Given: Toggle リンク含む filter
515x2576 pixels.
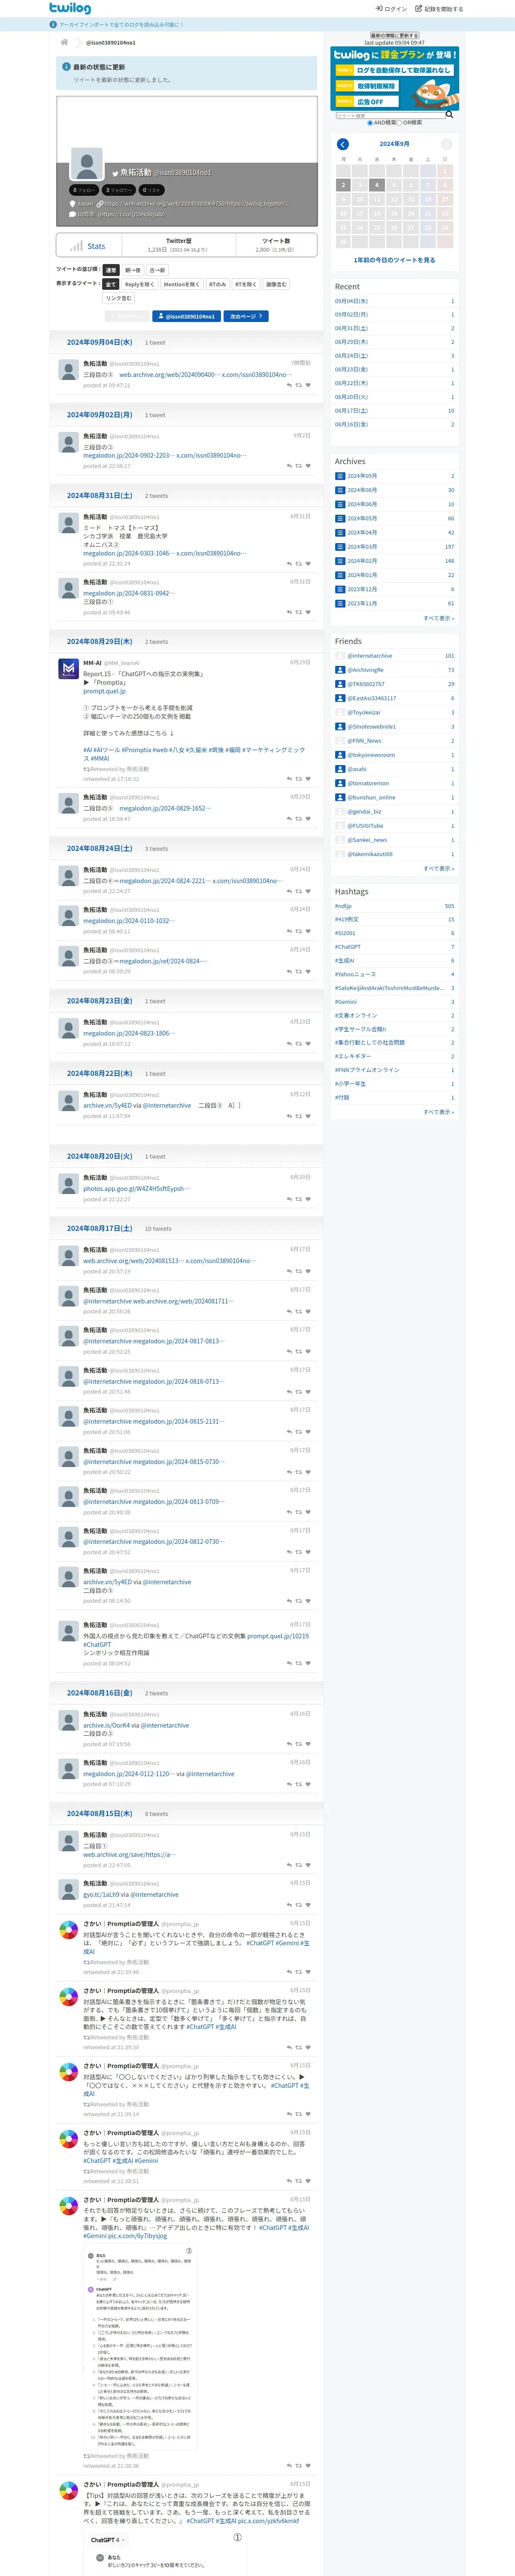Looking at the screenshot, I should 118,298.
